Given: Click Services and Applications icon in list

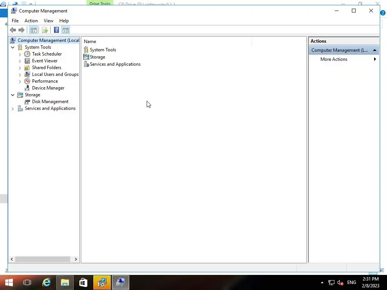Looking at the screenshot, I should point(86,64).
